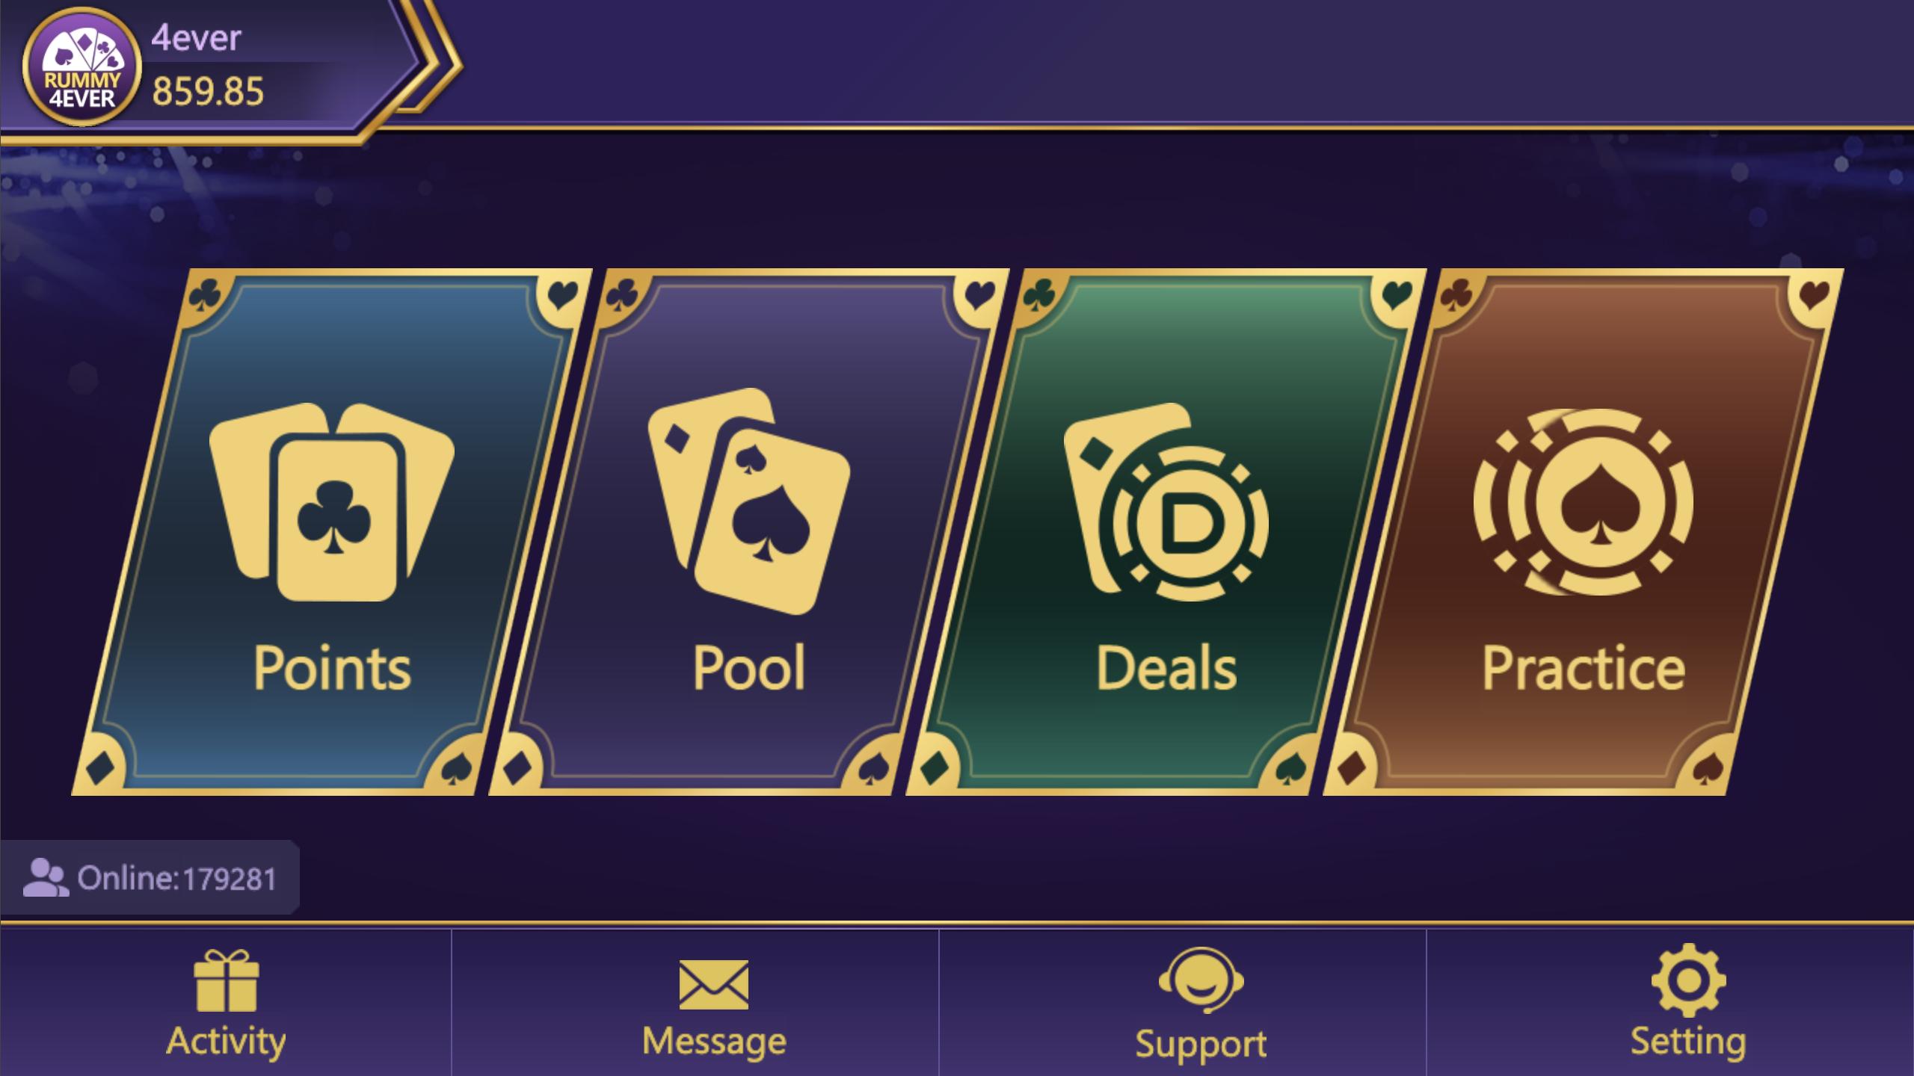This screenshot has height=1076, width=1914.
Task: Tap the Support headset icon
Action: [1201, 980]
